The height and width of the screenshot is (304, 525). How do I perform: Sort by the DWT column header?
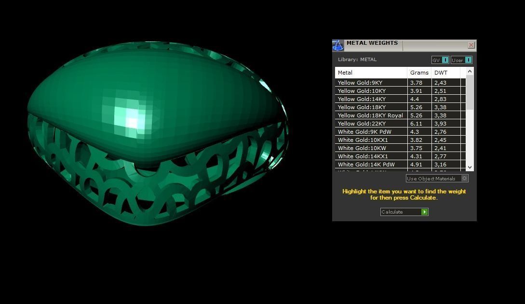tap(446, 73)
